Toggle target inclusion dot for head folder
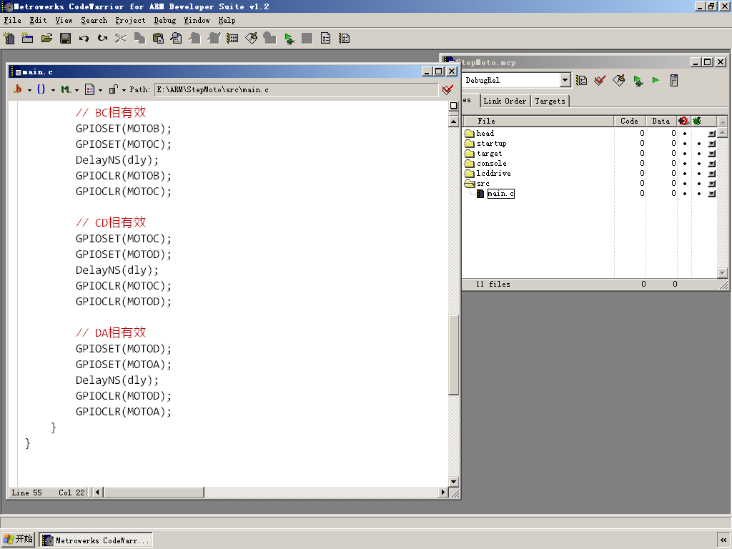 tap(685, 134)
